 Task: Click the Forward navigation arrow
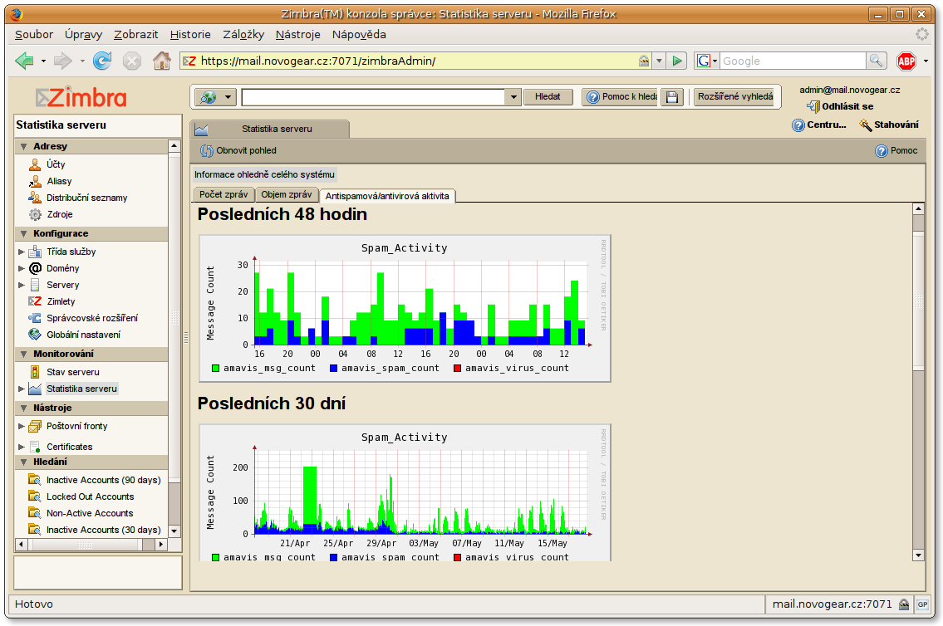[x=62, y=61]
